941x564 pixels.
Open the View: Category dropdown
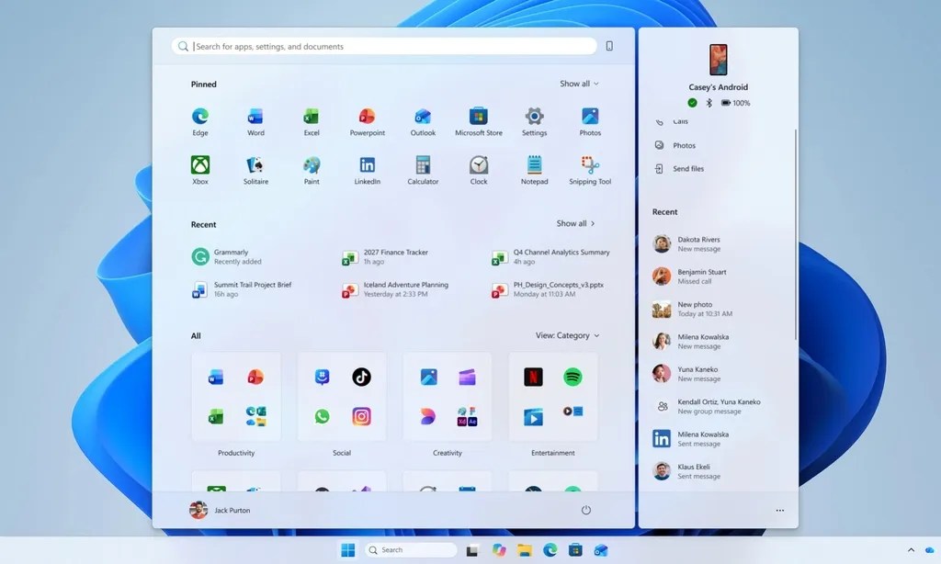point(567,335)
